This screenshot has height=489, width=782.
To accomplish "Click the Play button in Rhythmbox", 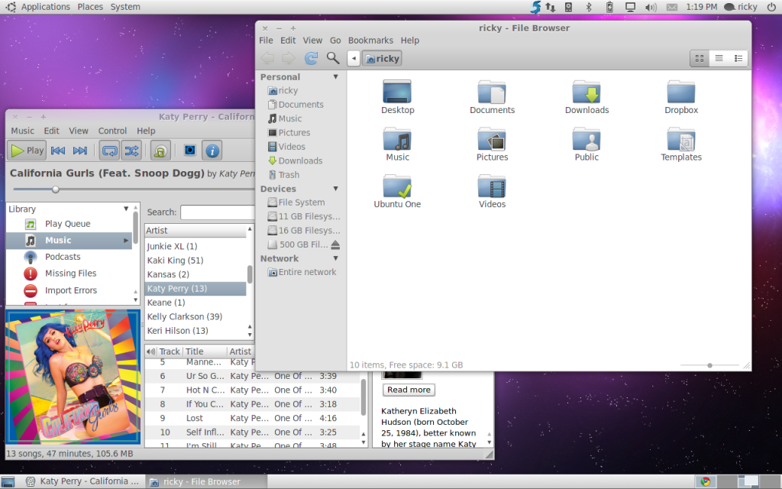I will coord(27,151).
